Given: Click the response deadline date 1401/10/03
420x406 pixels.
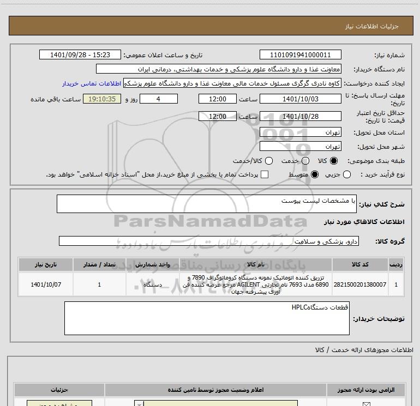Looking at the screenshot, I should coord(300,99).
